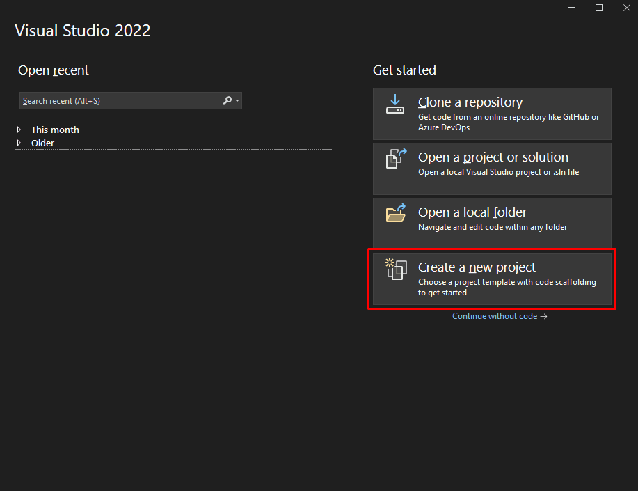
Task: Click the Open a project or solution icon
Action: coord(396,159)
